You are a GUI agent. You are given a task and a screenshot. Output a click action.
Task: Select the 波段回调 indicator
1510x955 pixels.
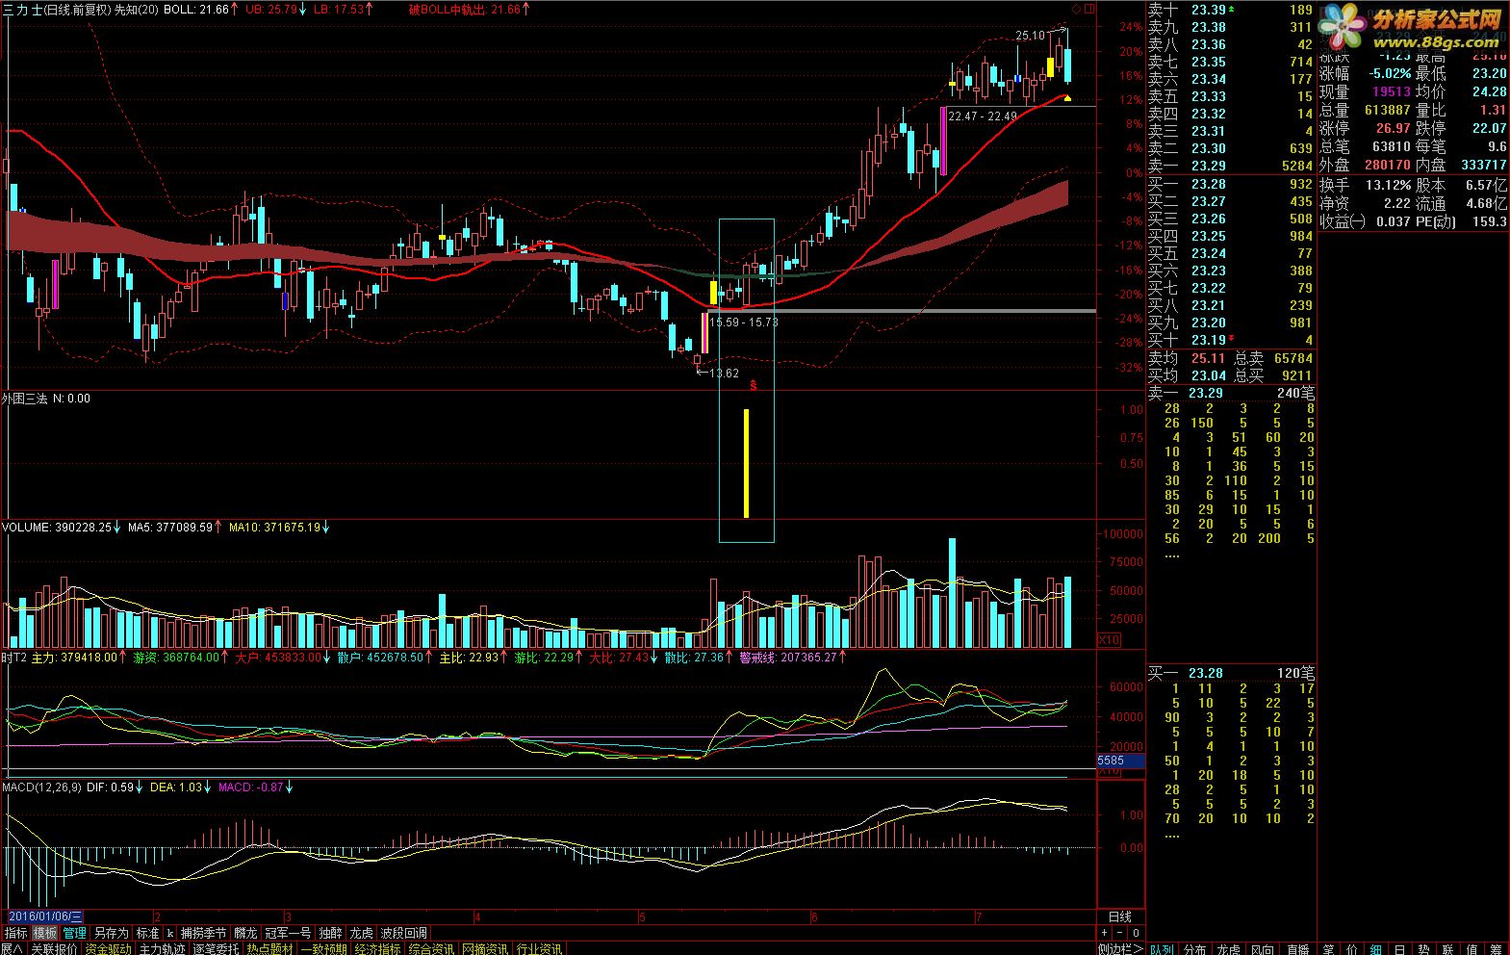pyautogui.click(x=404, y=933)
